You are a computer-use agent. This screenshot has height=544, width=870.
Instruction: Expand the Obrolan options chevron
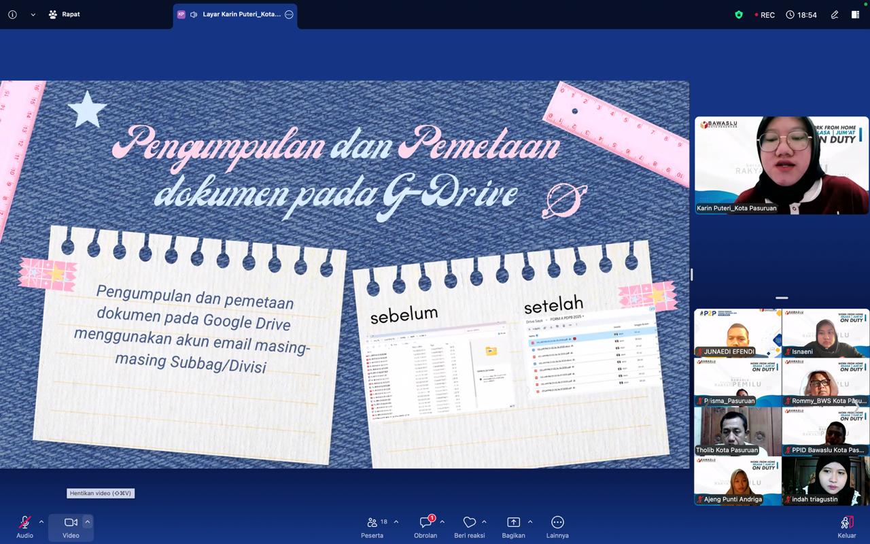click(442, 522)
